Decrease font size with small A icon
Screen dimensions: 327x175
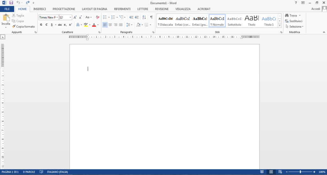point(80,18)
